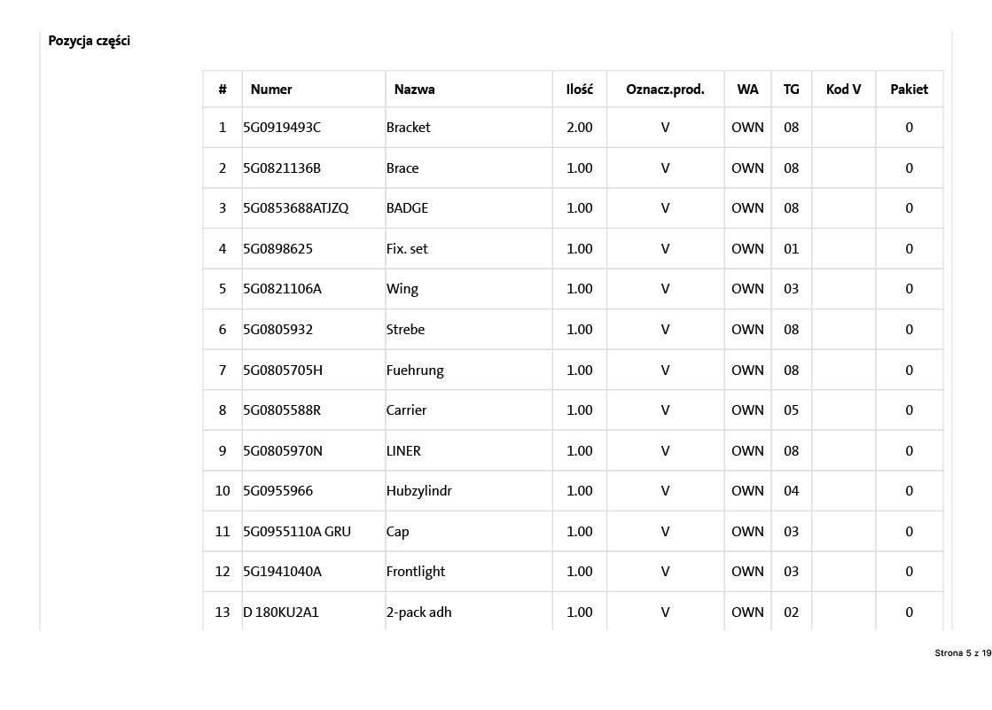Screen dimensions: 992x710
Task: Select the 2-pack adh row name
Action: 418,612
